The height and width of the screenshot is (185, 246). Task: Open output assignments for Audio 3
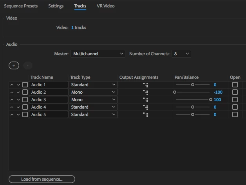145,100
